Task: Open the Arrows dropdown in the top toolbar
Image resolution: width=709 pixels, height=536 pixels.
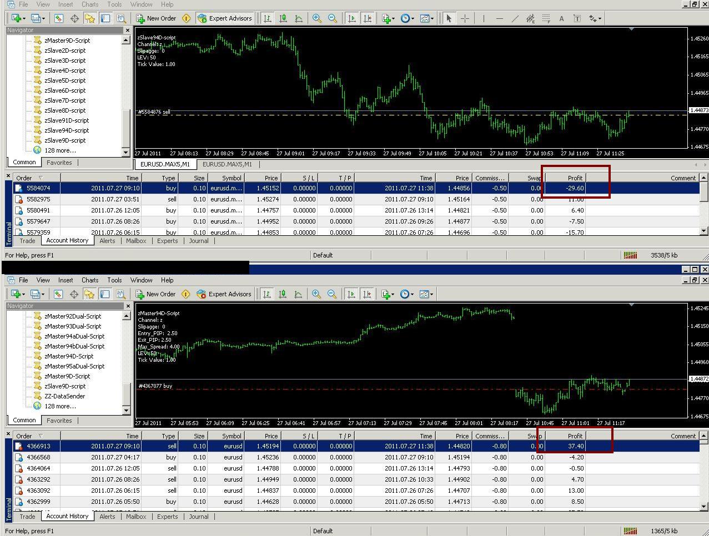Action: point(595,18)
